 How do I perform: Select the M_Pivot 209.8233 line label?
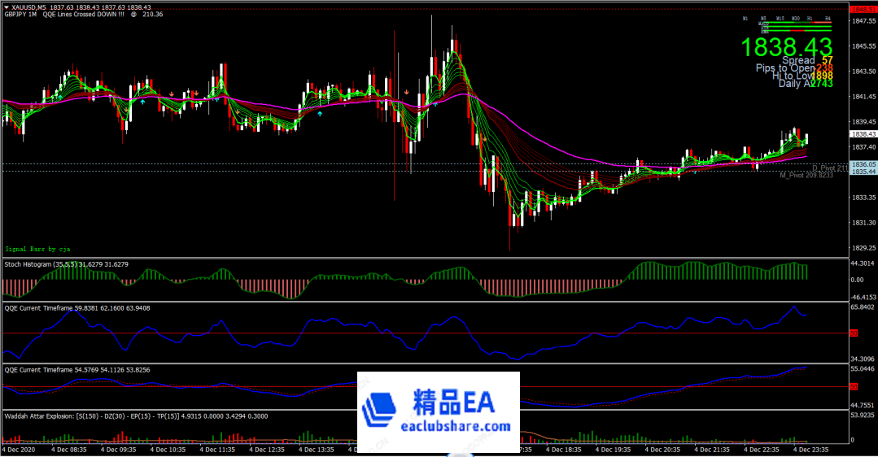coord(806,175)
